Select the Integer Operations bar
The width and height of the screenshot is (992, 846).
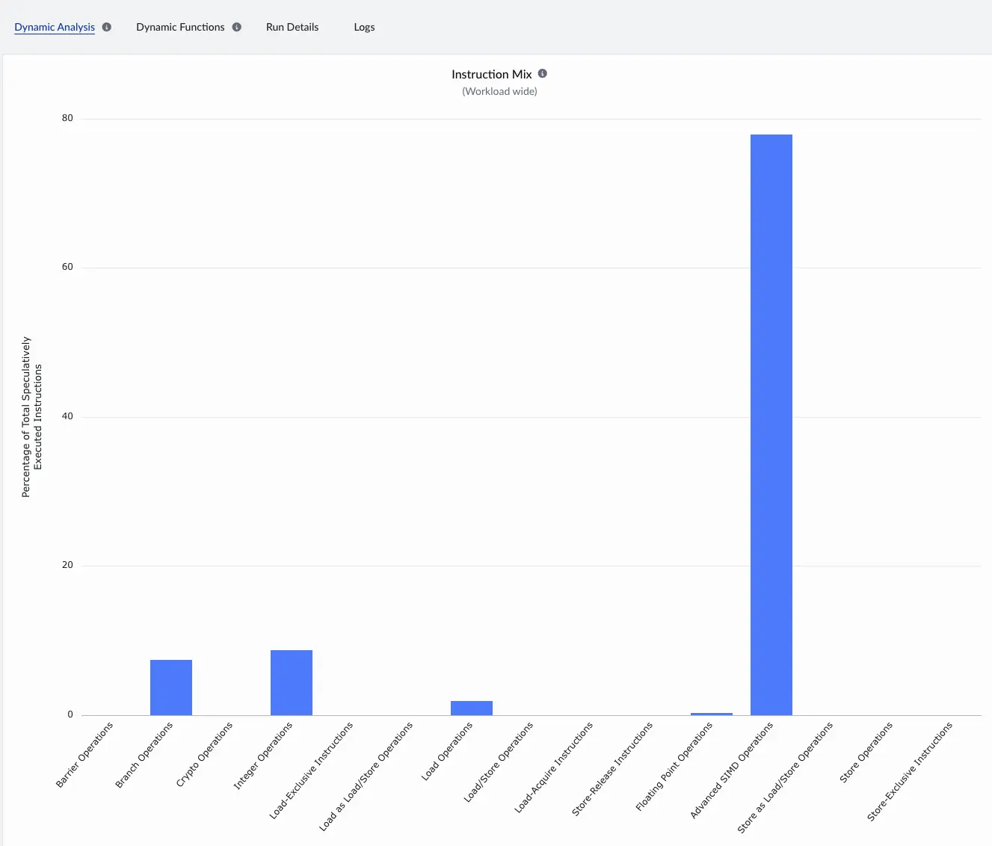[292, 682]
